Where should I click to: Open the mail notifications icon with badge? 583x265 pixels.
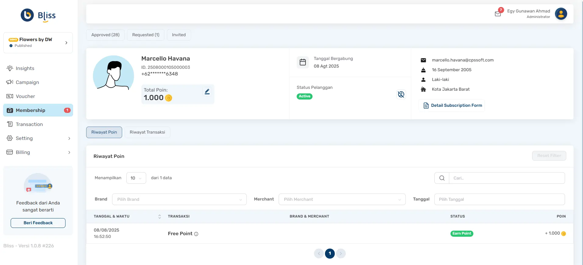(x=498, y=14)
